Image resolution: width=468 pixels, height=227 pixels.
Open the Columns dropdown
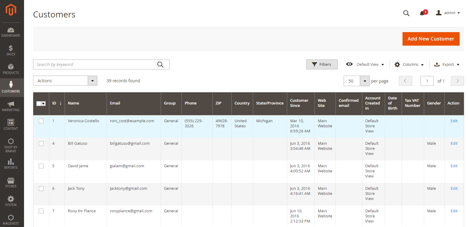pyautogui.click(x=409, y=65)
